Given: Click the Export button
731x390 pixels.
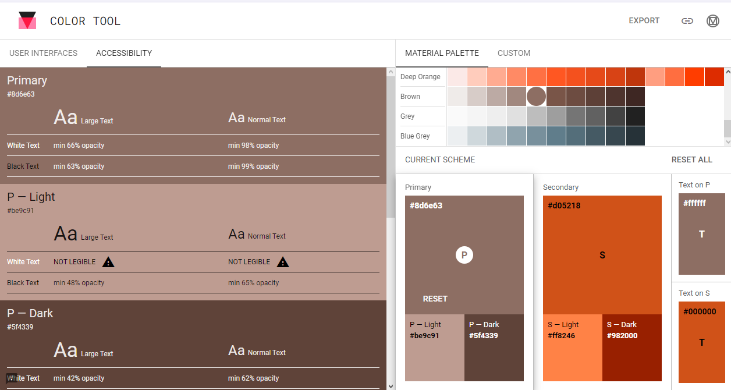Looking at the screenshot, I should tap(644, 21).
